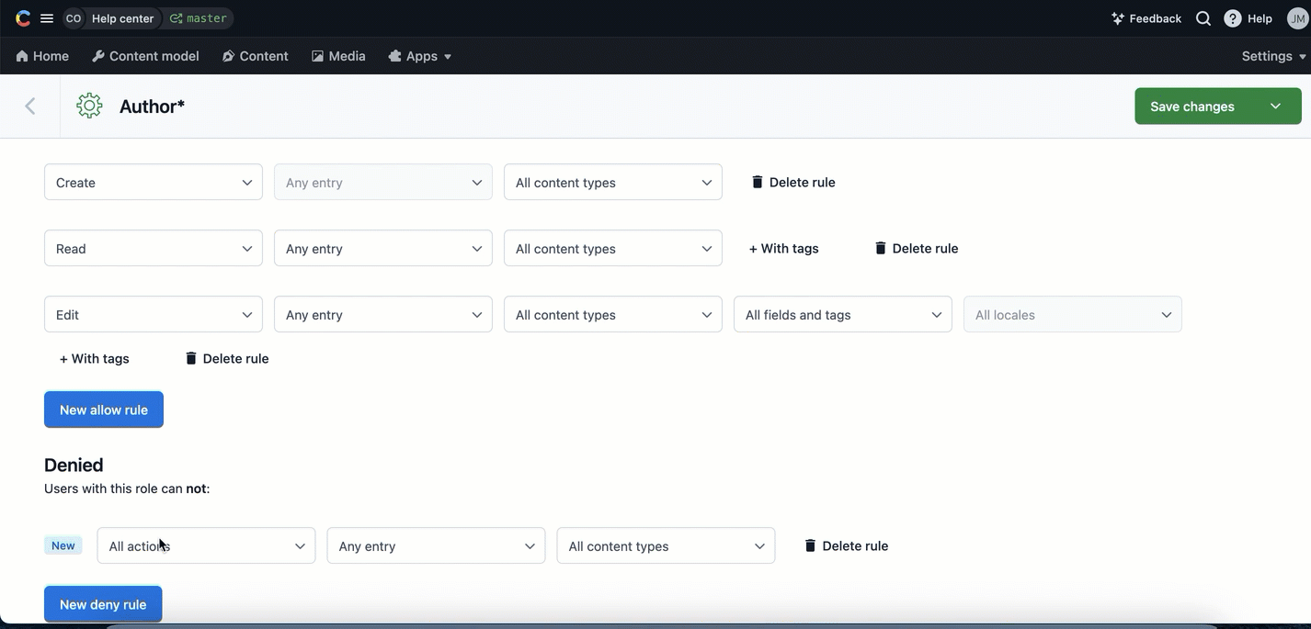Open the Any entry dropdown in Edit rule
Screen dimensions: 1311x629
pyautogui.click(x=383, y=315)
